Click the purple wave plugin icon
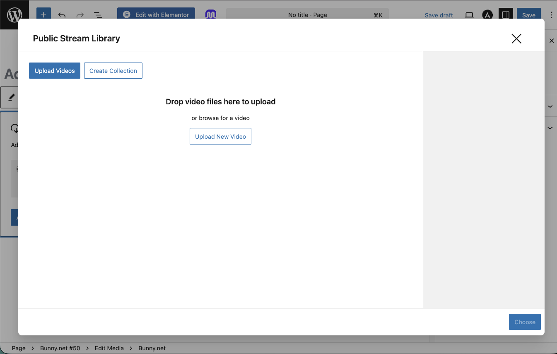 tap(211, 14)
